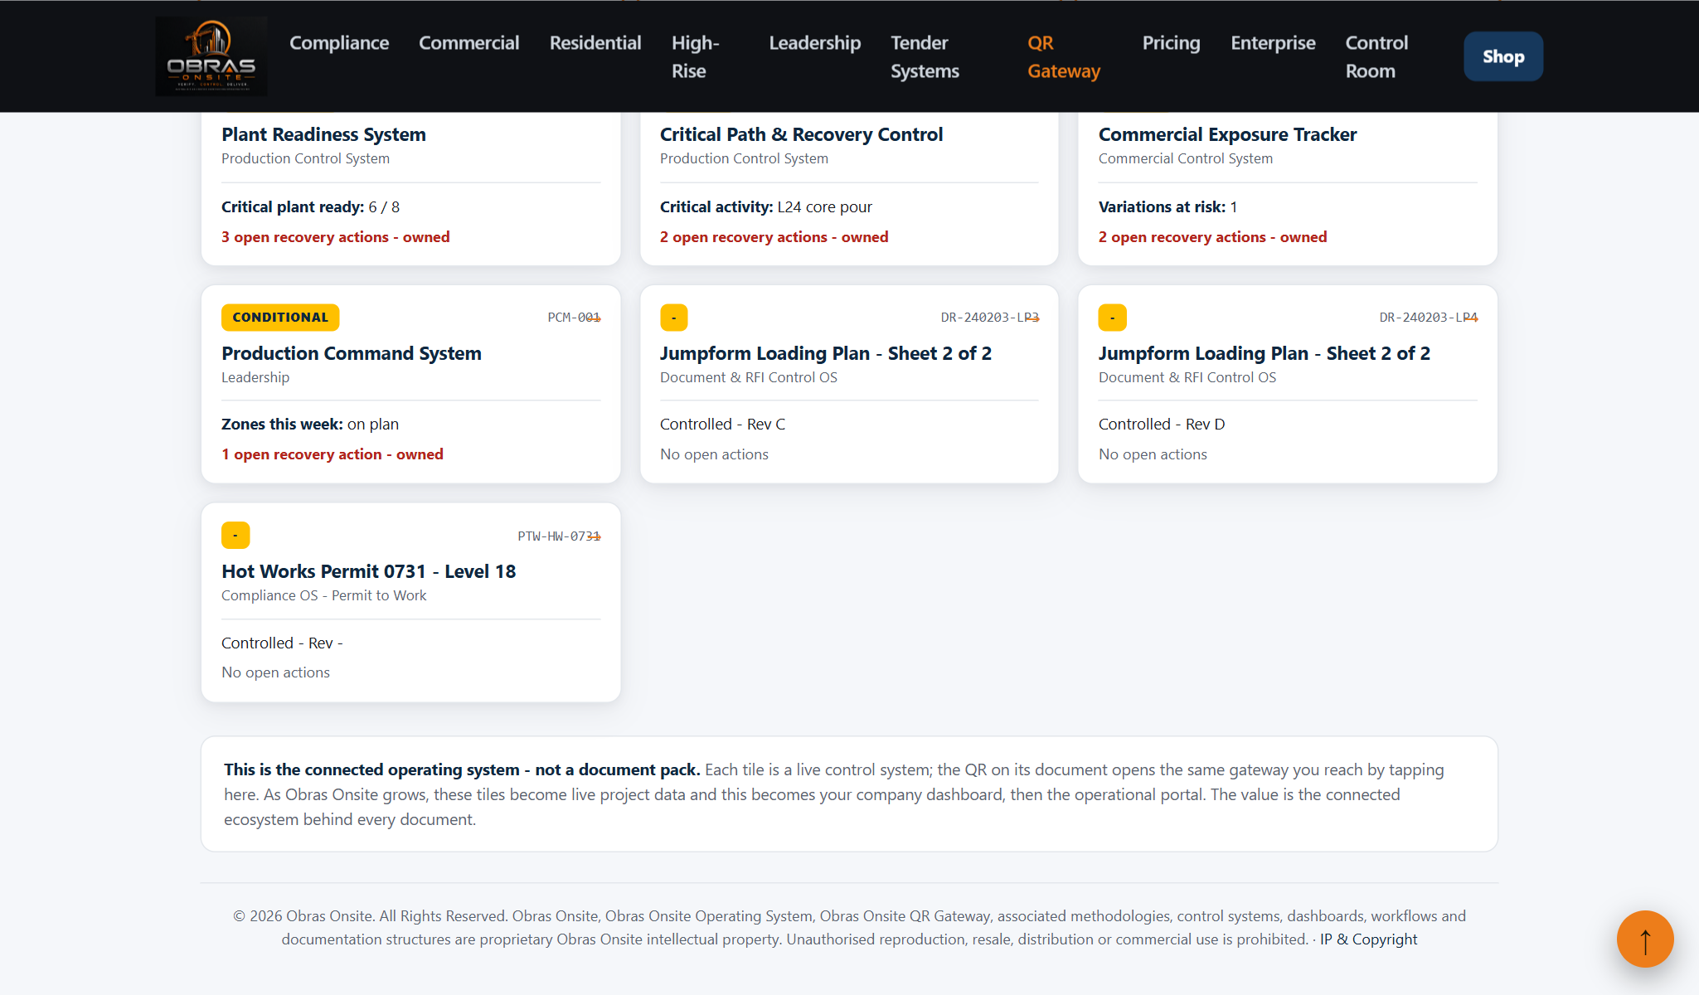
Task: Open the Compliance menu item
Action: [x=339, y=42]
